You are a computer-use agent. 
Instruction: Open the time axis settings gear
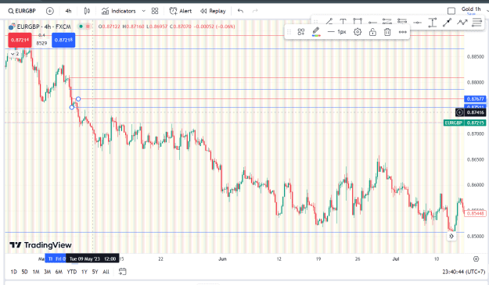(x=476, y=259)
